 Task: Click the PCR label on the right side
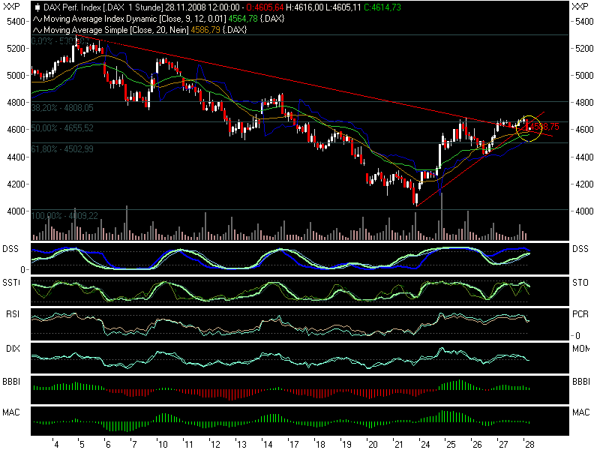coord(580,314)
